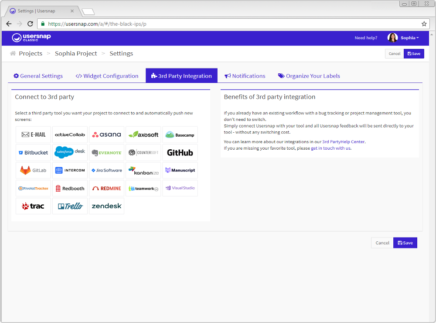Click the address bar URL field
Viewport: 436px width, 323px height.
[x=234, y=24]
